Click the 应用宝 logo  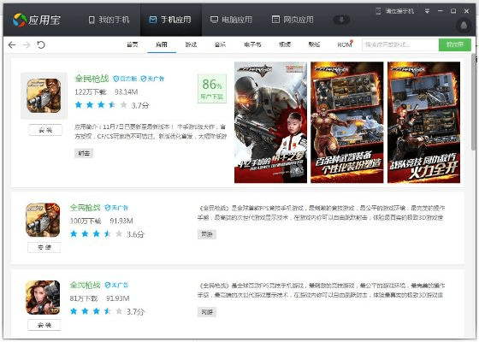click(36, 21)
